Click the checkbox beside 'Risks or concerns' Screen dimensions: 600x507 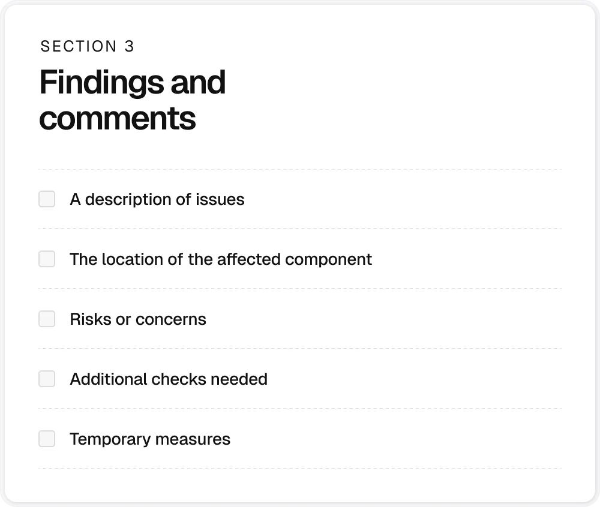[46, 319]
